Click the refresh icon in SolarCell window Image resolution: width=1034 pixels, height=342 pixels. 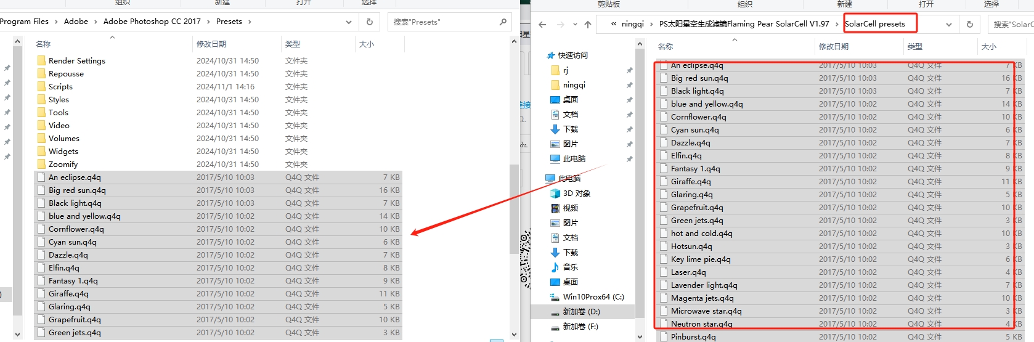[970, 25]
